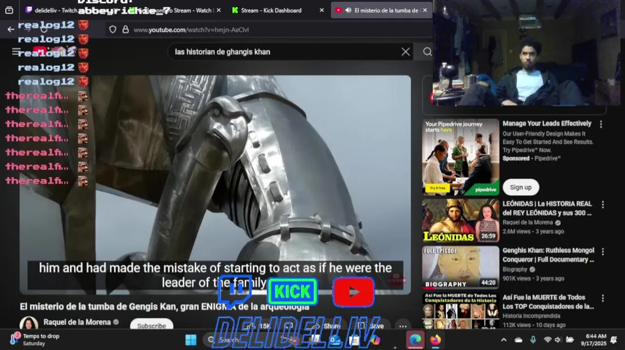Open the OneDrive cloud tray icon

pos(518,340)
